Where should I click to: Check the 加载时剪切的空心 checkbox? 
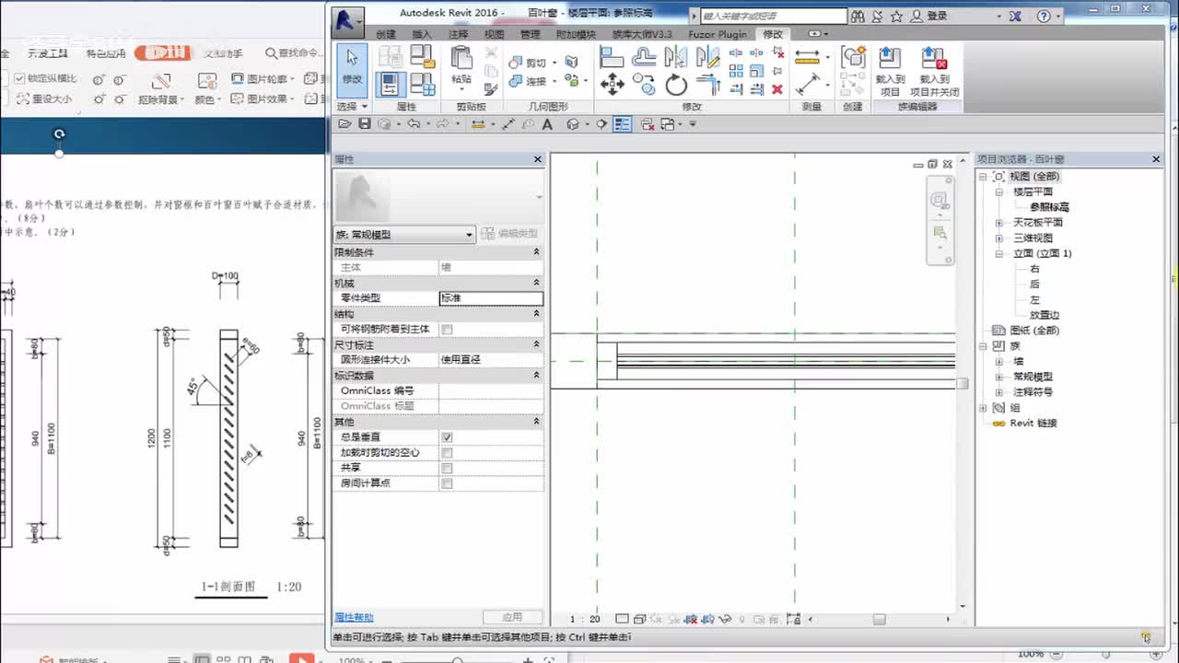tap(447, 453)
